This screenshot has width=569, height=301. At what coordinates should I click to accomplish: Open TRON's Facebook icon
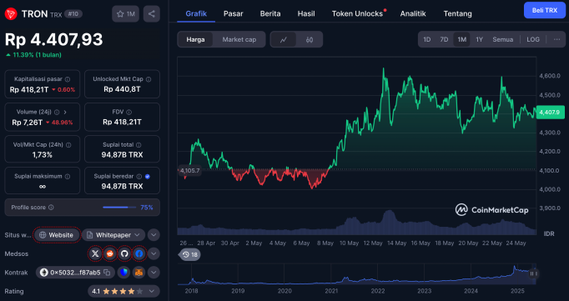[x=139, y=253]
